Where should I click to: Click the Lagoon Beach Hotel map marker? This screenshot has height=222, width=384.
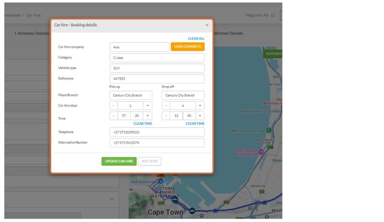pyautogui.click(x=261, y=152)
